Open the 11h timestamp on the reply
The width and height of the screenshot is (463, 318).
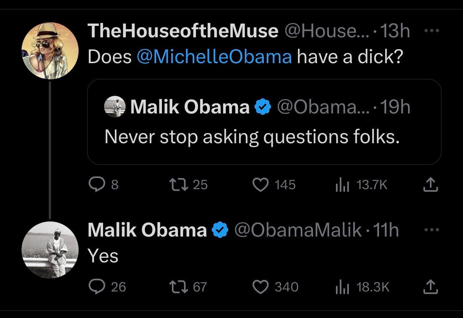point(386,230)
